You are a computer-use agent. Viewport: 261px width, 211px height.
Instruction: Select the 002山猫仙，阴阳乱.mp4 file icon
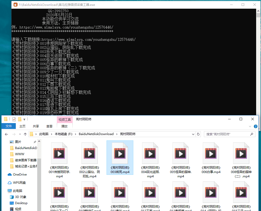[x=89, y=153]
